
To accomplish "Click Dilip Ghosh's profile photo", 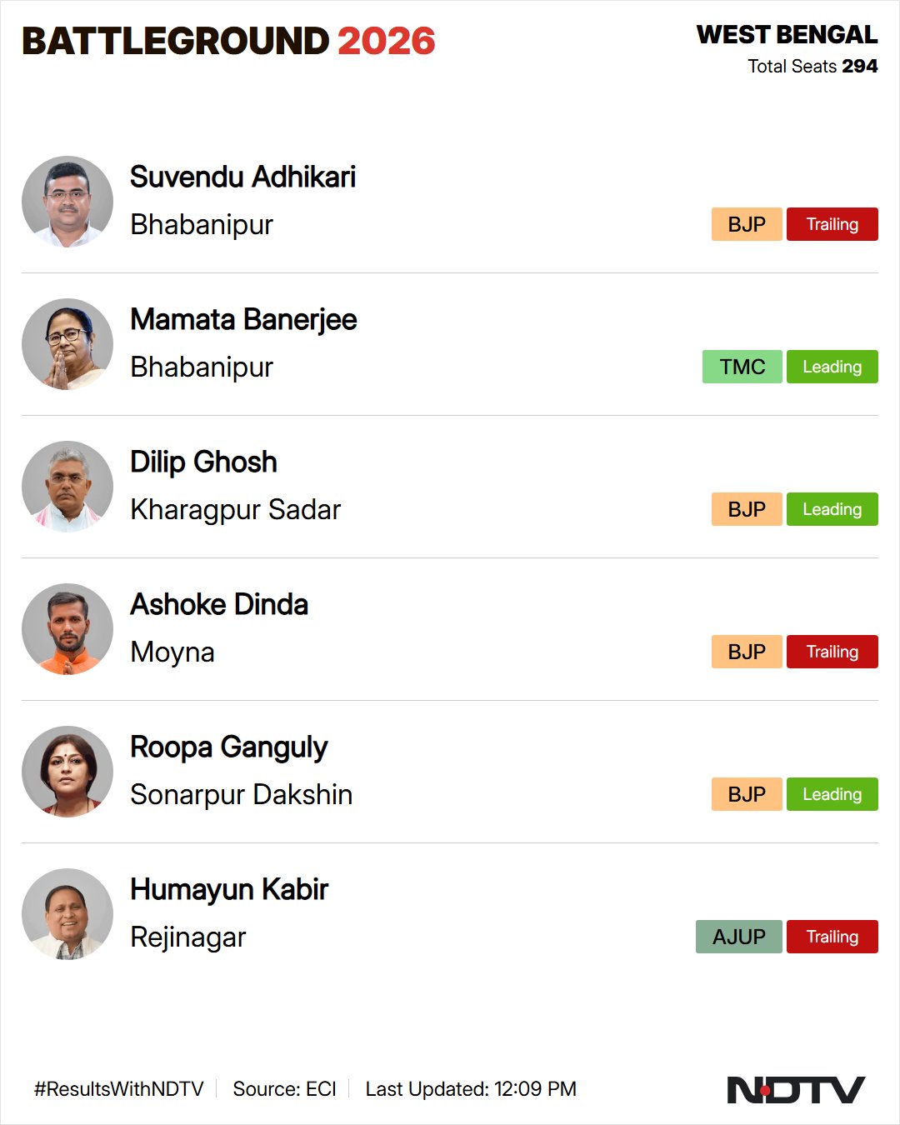I will point(67,487).
